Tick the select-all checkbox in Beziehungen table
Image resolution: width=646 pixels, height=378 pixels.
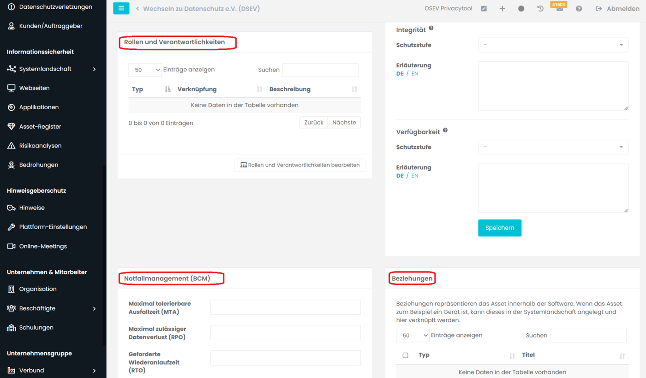[406, 355]
